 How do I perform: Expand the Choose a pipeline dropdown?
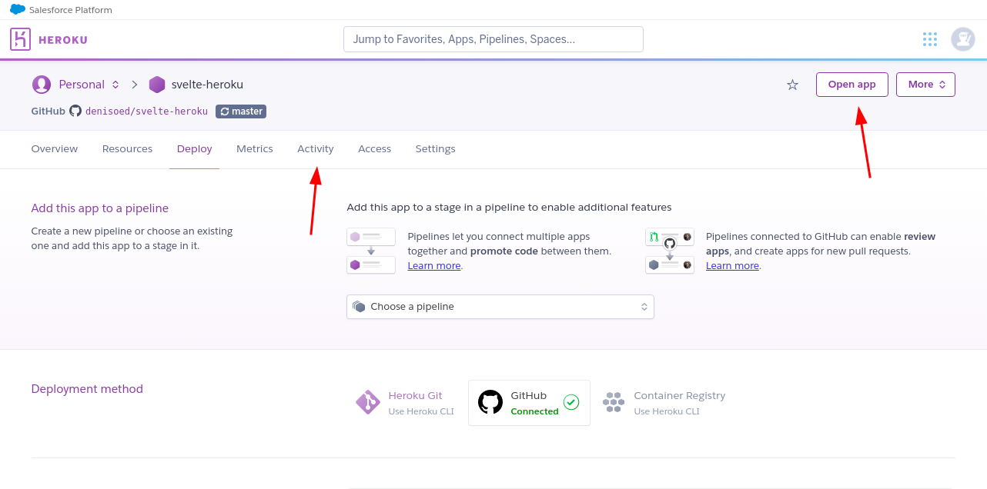coord(500,307)
